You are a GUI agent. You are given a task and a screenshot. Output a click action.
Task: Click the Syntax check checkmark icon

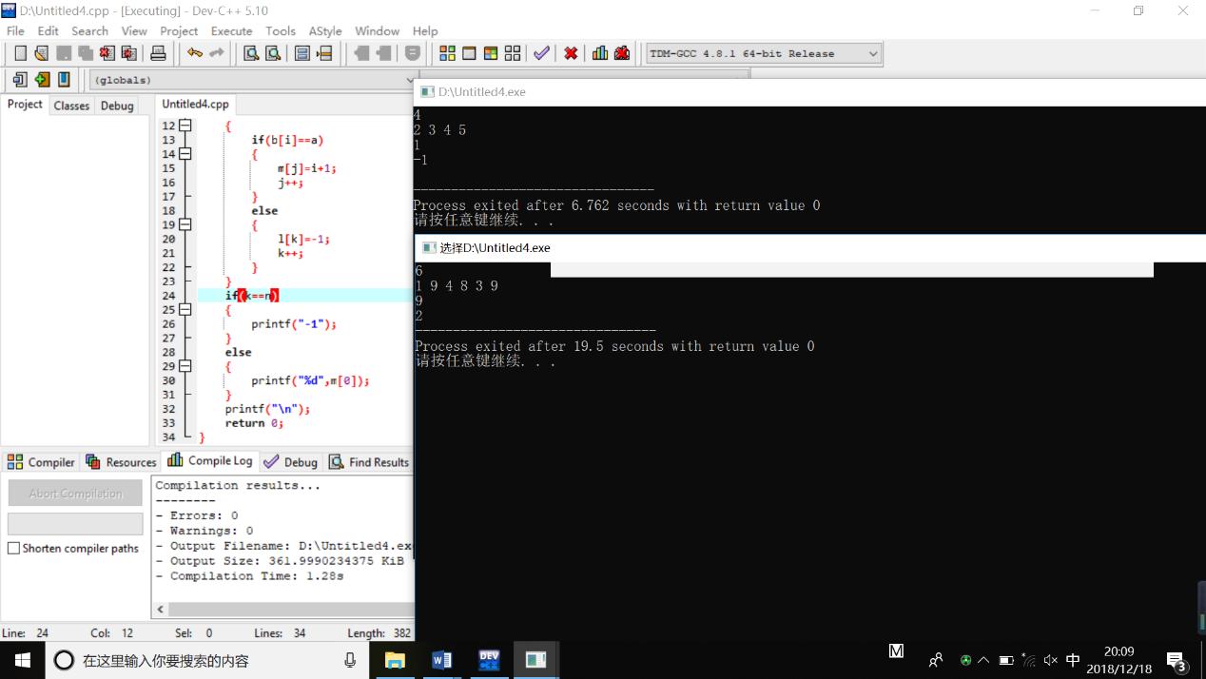coord(541,53)
